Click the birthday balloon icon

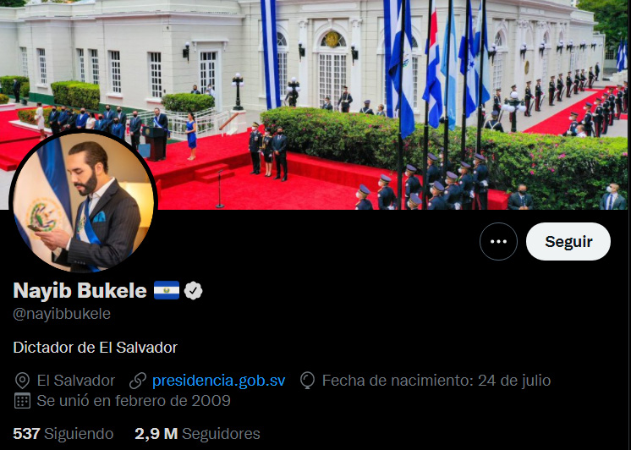tap(307, 381)
